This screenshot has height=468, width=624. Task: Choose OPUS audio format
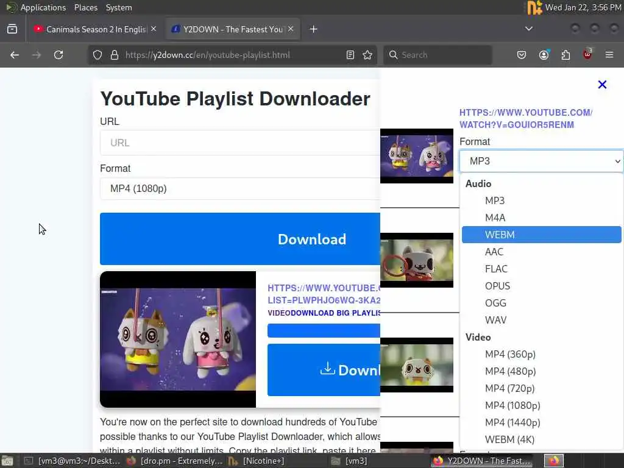coord(541,286)
